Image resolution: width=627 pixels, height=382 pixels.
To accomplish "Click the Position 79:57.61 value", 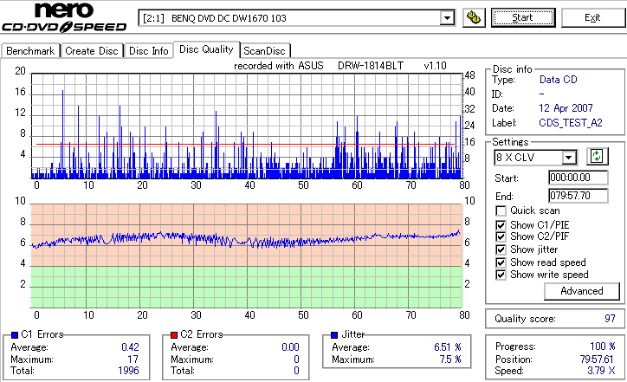I will [x=597, y=359].
